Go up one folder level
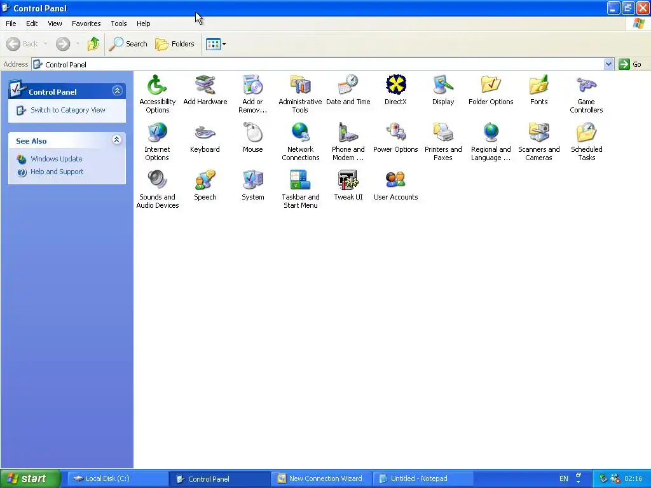651x488 pixels. (x=93, y=44)
